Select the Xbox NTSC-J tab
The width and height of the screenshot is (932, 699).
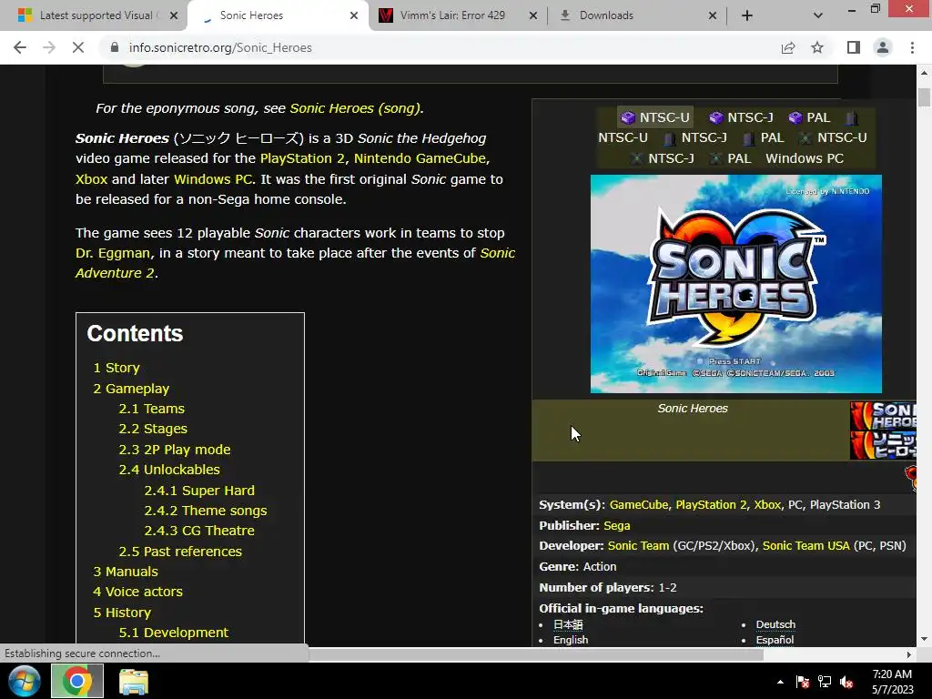click(x=663, y=158)
